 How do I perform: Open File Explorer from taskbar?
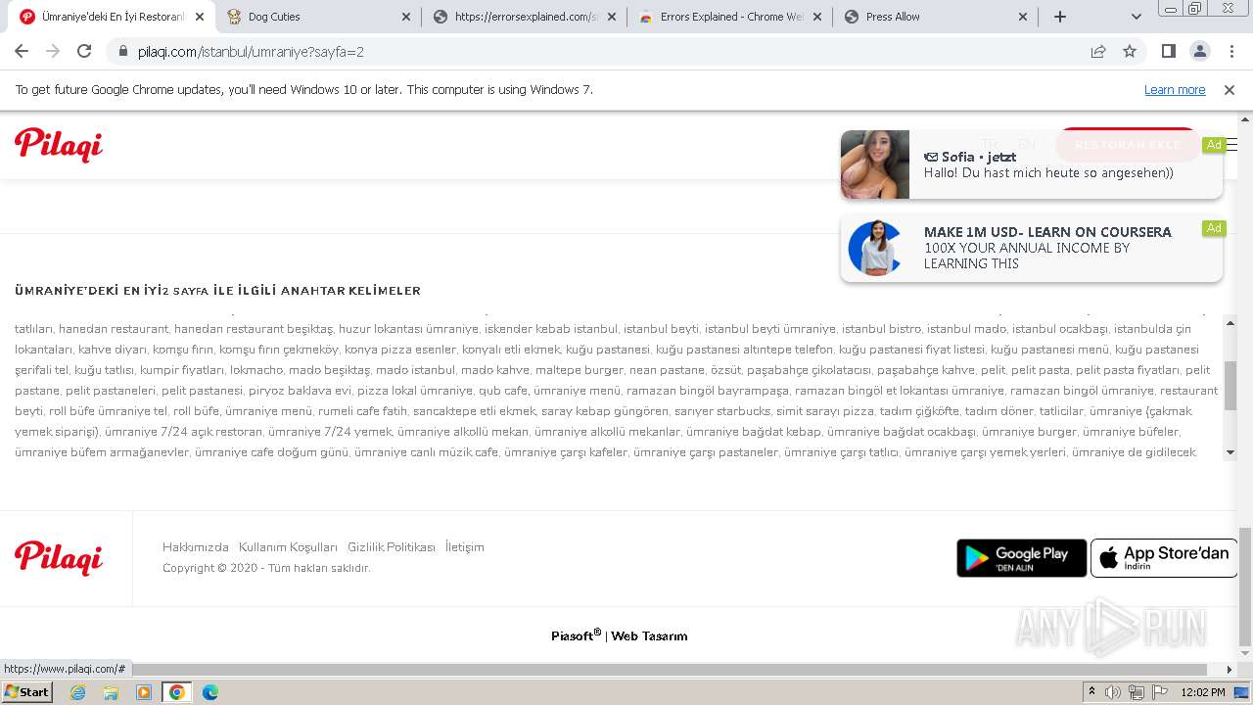pos(111,692)
